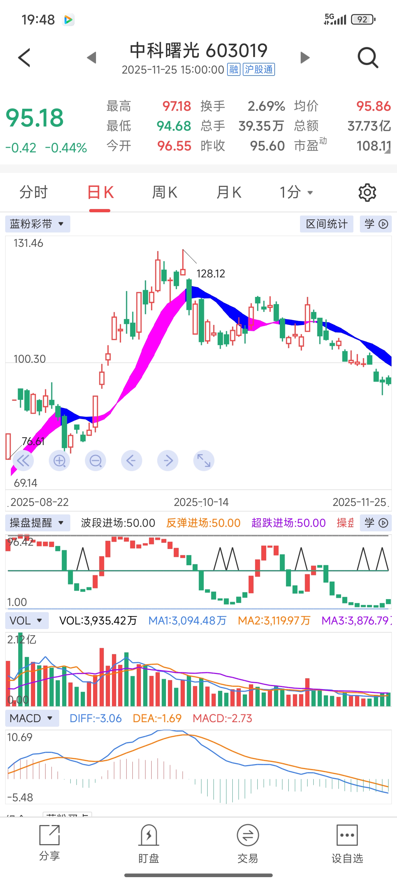Open 学 tutorial beside 操盘提醒 indicator

(x=376, y=523)
